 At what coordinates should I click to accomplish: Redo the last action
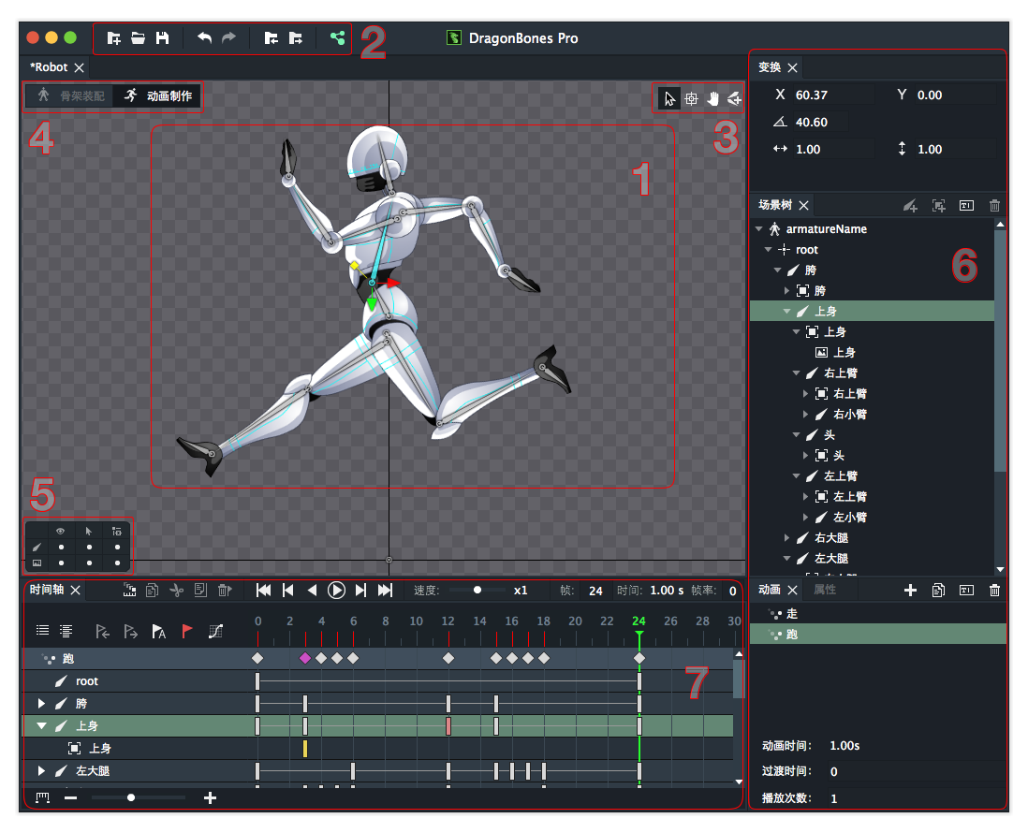[x=228, y=38]
